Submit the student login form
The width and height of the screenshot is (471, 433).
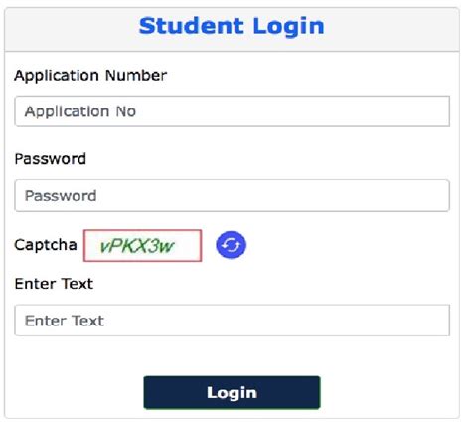232,392
